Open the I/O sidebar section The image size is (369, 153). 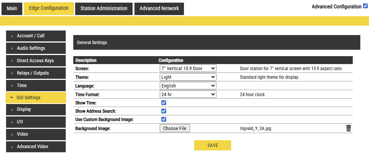36,122
